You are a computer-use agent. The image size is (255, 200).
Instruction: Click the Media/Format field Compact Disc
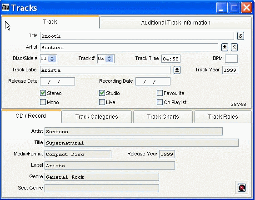tap(78, 154)
